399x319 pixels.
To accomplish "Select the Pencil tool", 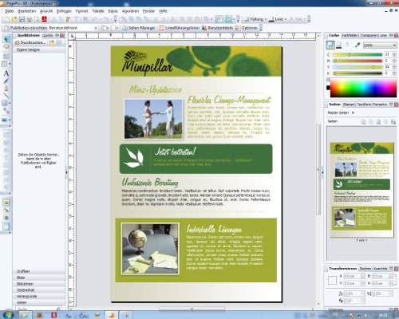I will coord(6,88).
